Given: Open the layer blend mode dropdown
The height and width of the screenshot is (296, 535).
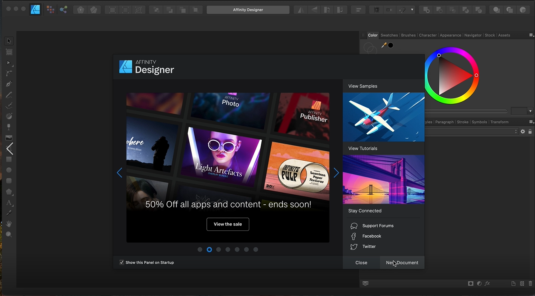Looking at the screenshot, I should point(471,131).
